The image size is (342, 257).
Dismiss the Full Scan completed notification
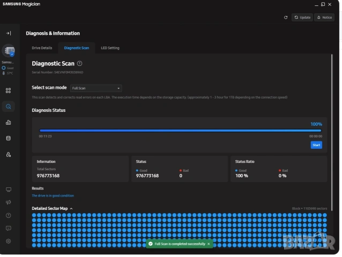click(209, 244)
